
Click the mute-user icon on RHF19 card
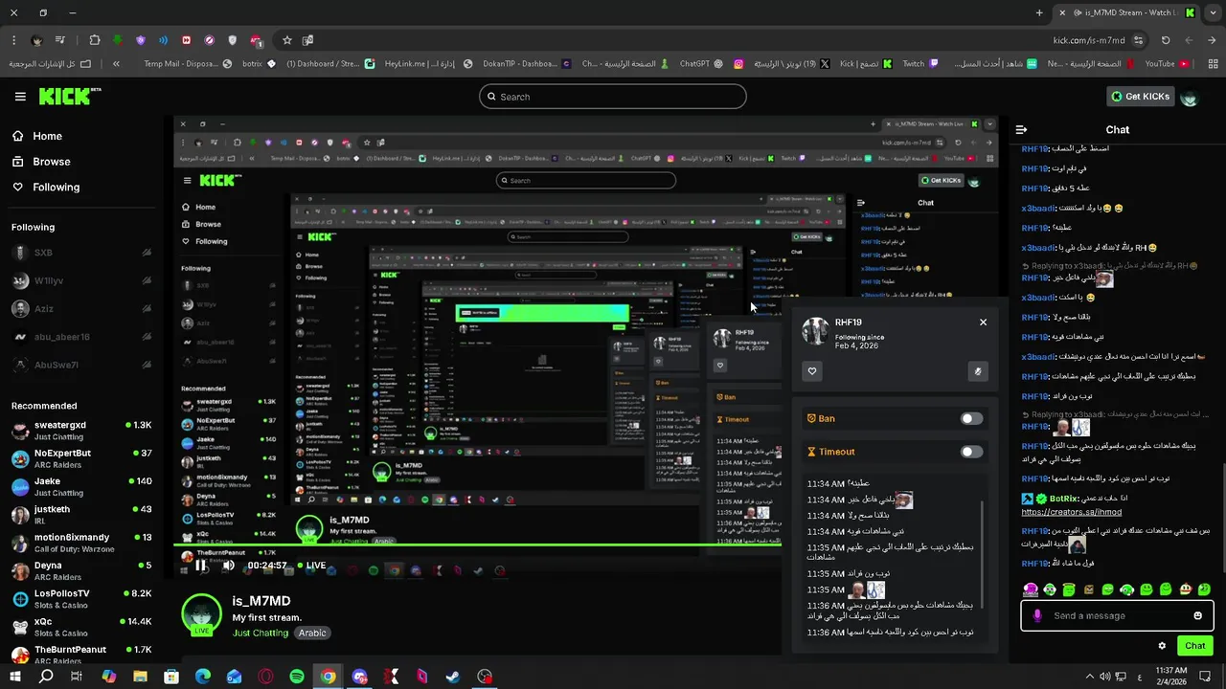pos(978,371)
